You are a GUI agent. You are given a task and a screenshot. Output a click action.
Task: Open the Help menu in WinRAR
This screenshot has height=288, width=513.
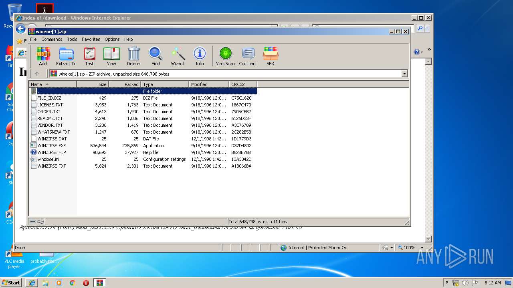[x=128, y=39]
